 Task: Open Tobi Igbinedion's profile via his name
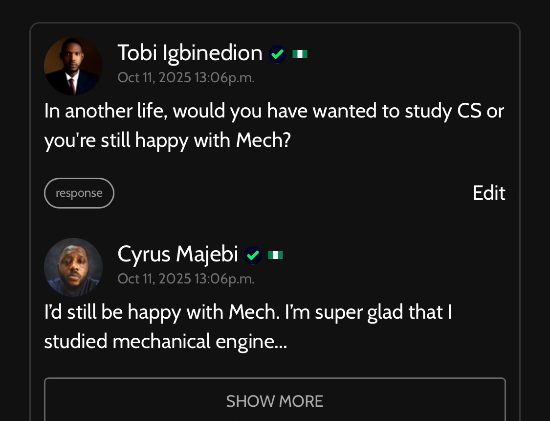(x=190, y=53)
